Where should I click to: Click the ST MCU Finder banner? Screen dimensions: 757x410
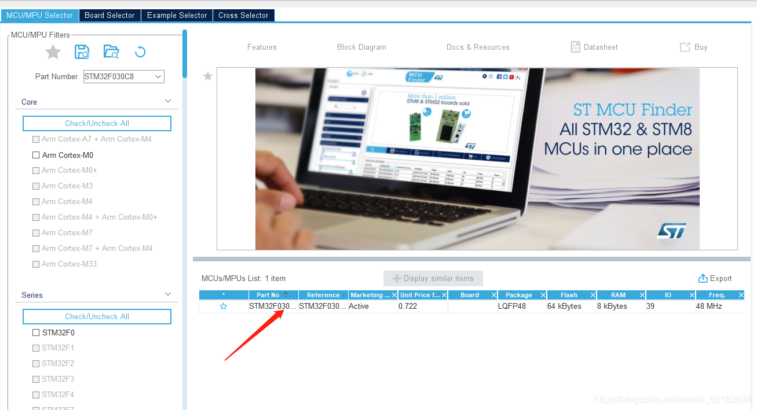[477, 159]
